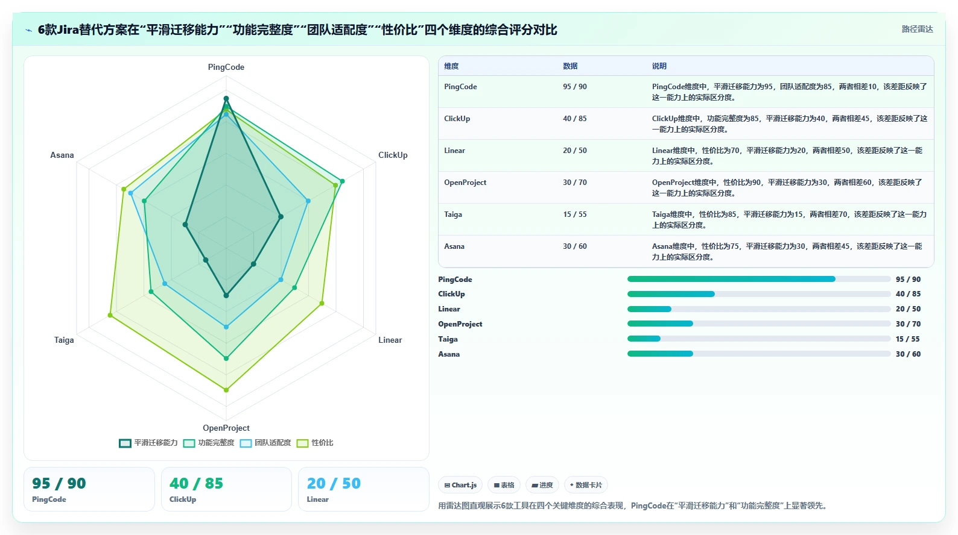Screen dimensions: 958x535
Task: Select the Asana table row name
Action: tap(454, 246)
